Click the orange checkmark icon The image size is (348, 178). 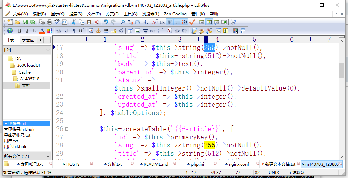click(192, 22)
